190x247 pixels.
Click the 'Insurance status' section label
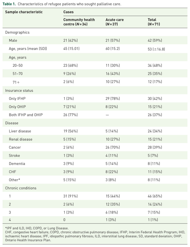(19, 90)
